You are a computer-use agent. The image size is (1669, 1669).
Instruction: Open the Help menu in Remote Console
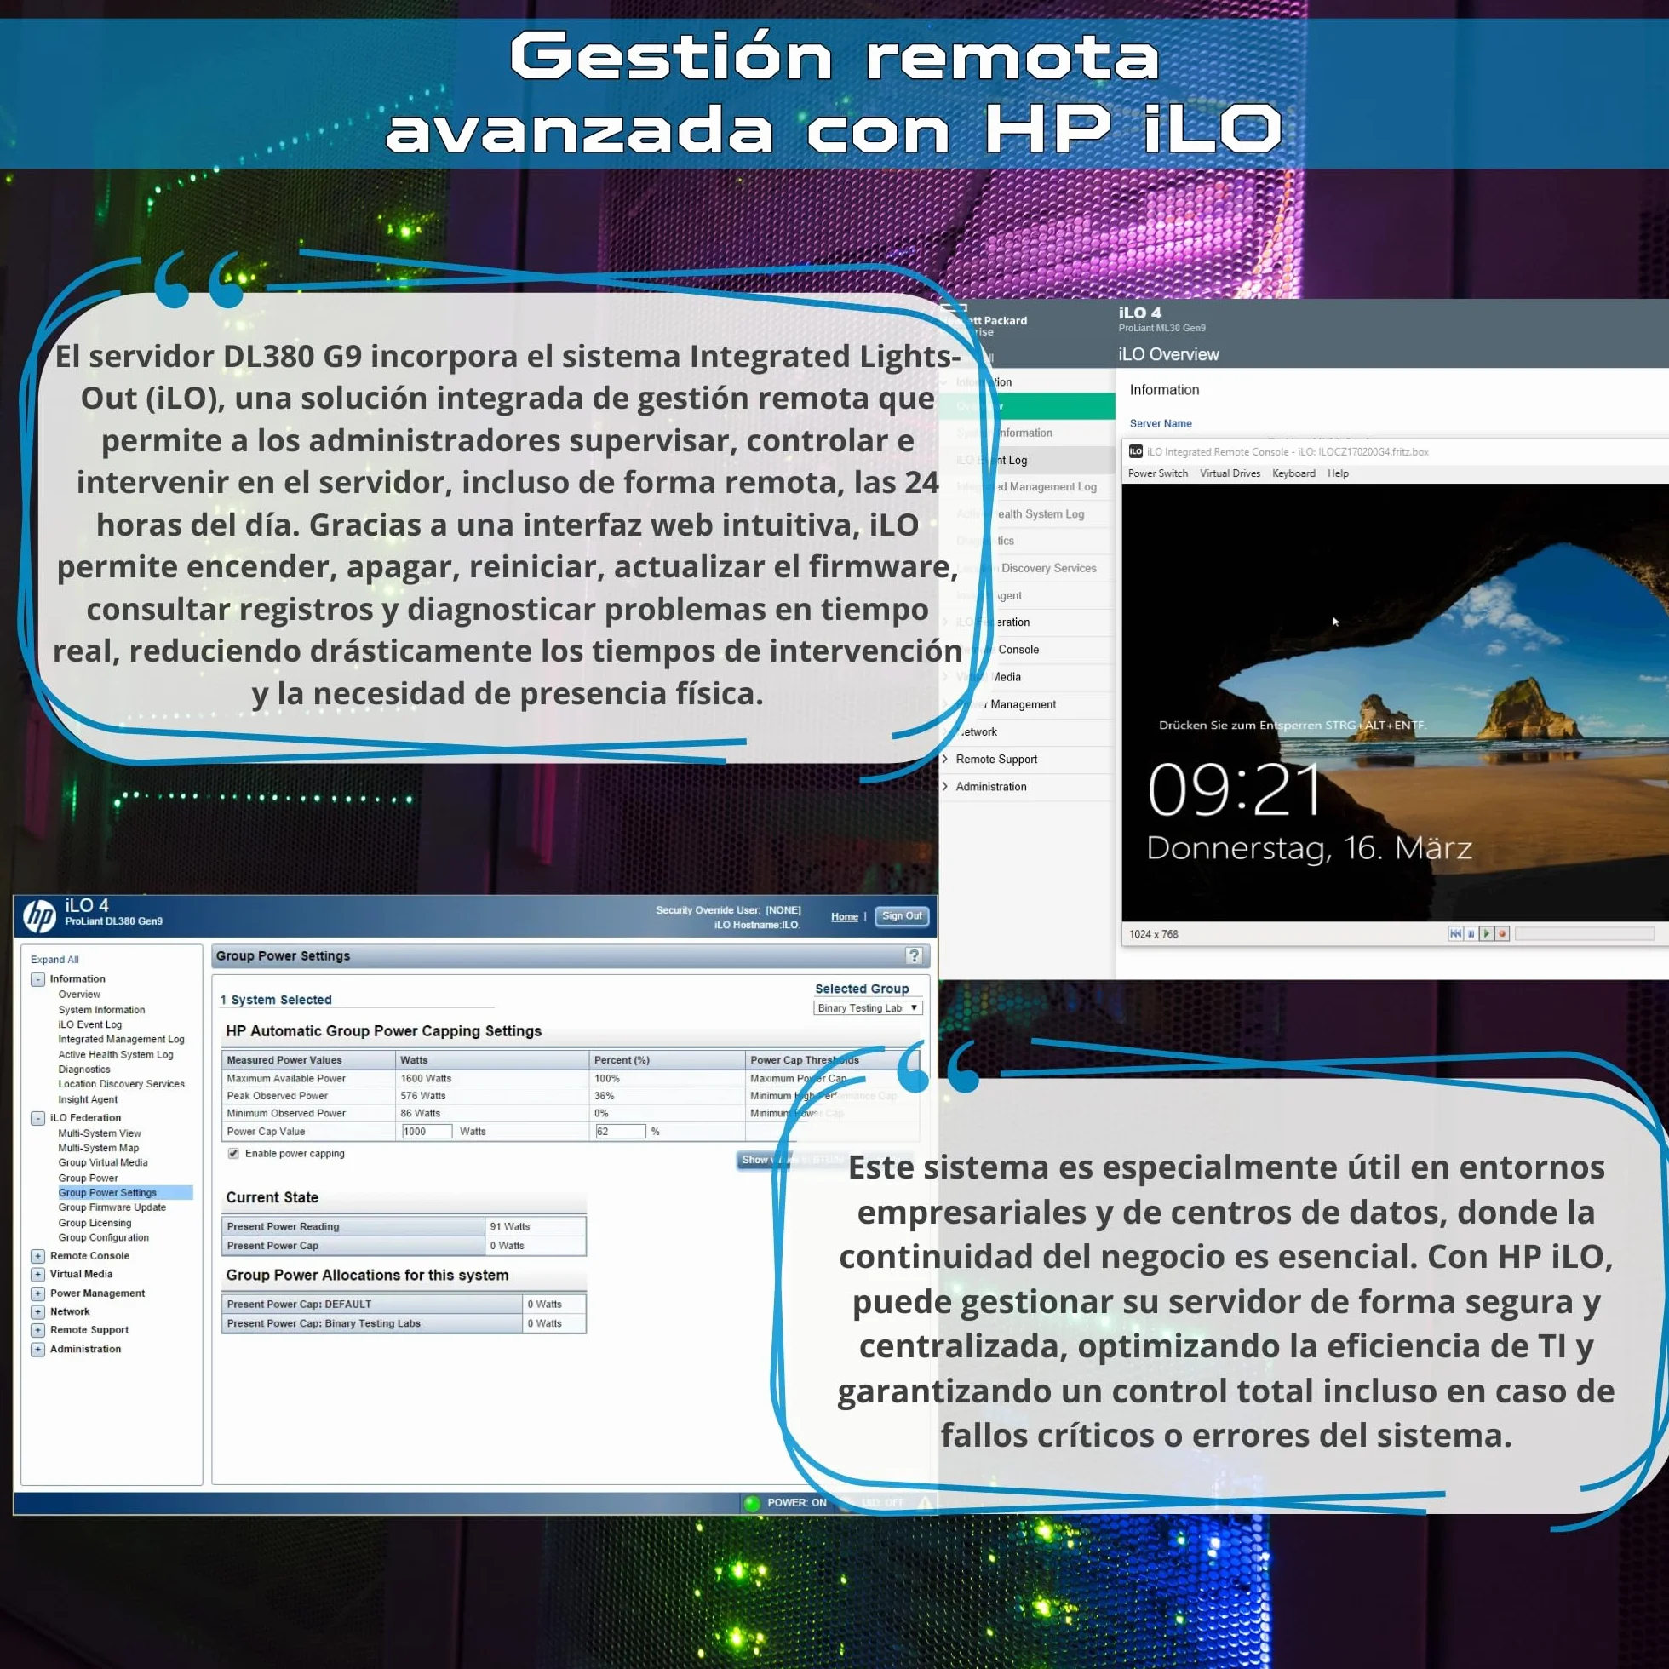pos(1337,473)
